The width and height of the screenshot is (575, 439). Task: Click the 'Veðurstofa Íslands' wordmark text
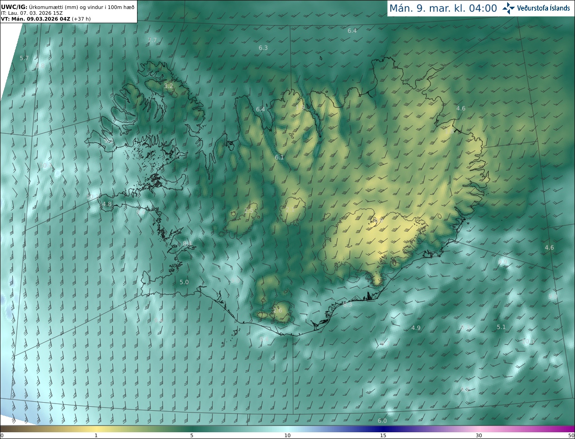544,8
